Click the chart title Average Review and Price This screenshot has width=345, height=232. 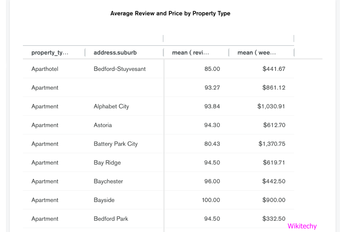(170, 13)
